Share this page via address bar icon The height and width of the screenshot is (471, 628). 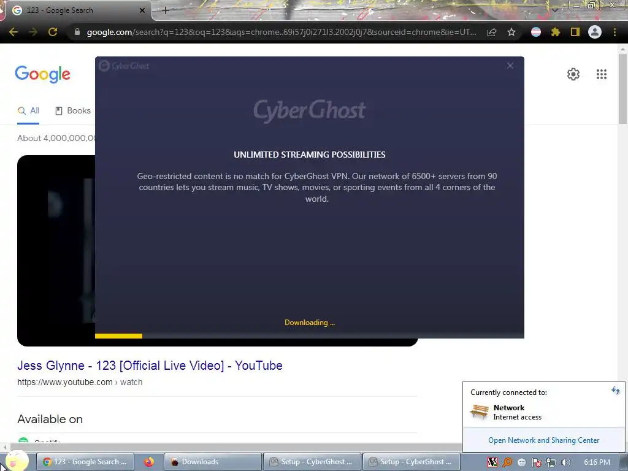[x=492, y=32]
